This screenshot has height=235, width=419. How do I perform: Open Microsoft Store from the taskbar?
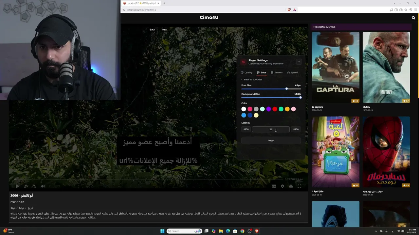235,231
